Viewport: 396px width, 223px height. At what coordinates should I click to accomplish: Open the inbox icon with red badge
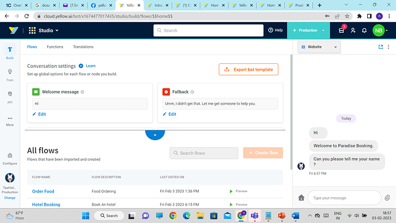coord(341,30)
